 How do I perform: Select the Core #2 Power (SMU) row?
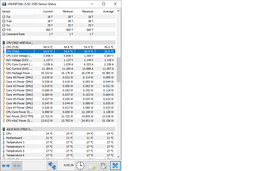[x=58, y=86]
